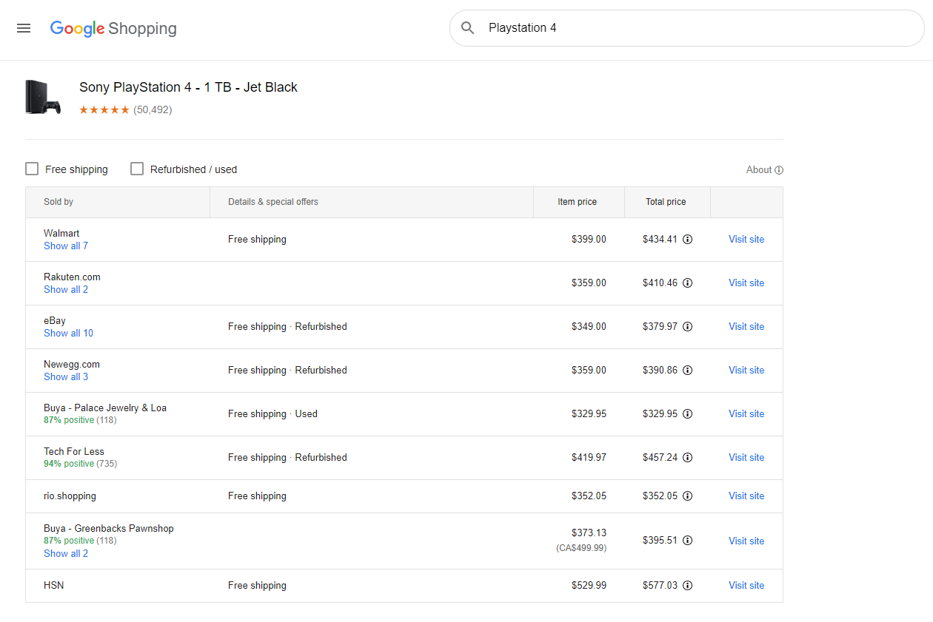
Task: Click the Playstation 4 search field
Action: (696, 28)
